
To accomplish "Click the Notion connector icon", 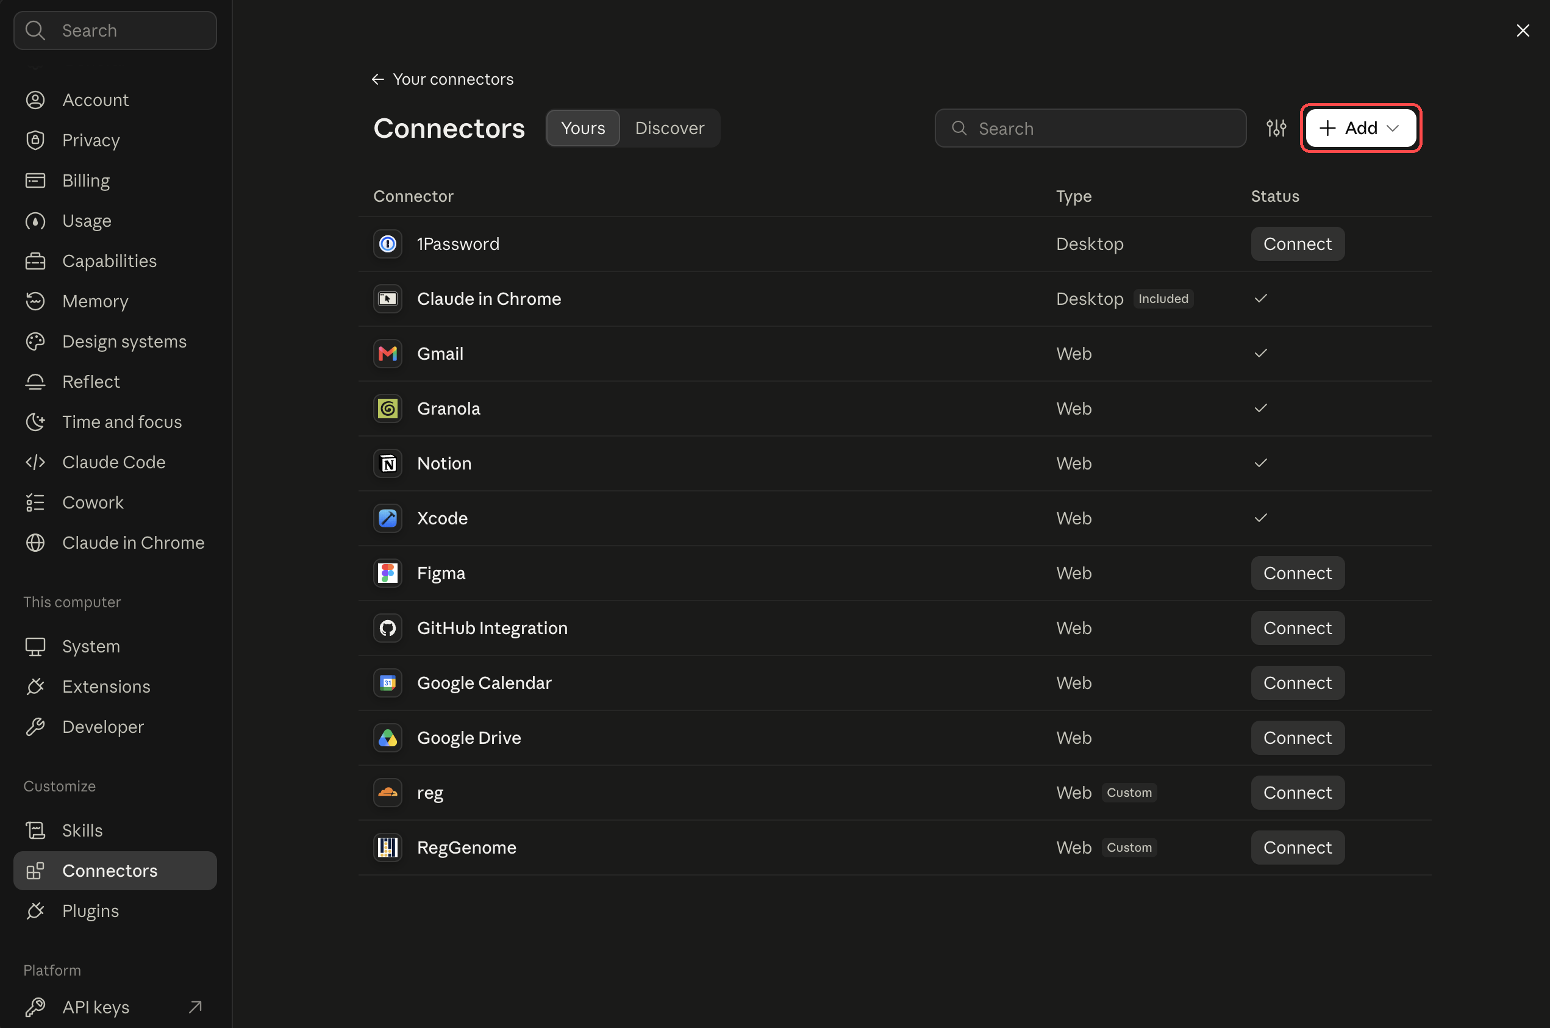I will click(x=388, y=463).
